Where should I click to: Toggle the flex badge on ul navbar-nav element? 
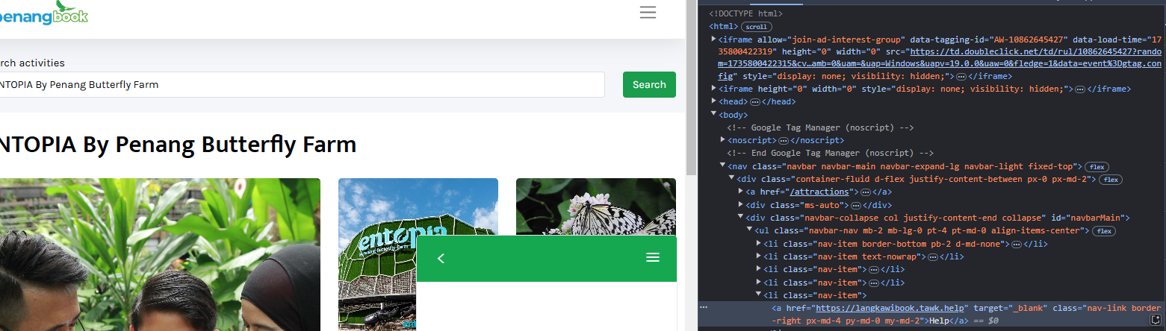[1105, 231]
